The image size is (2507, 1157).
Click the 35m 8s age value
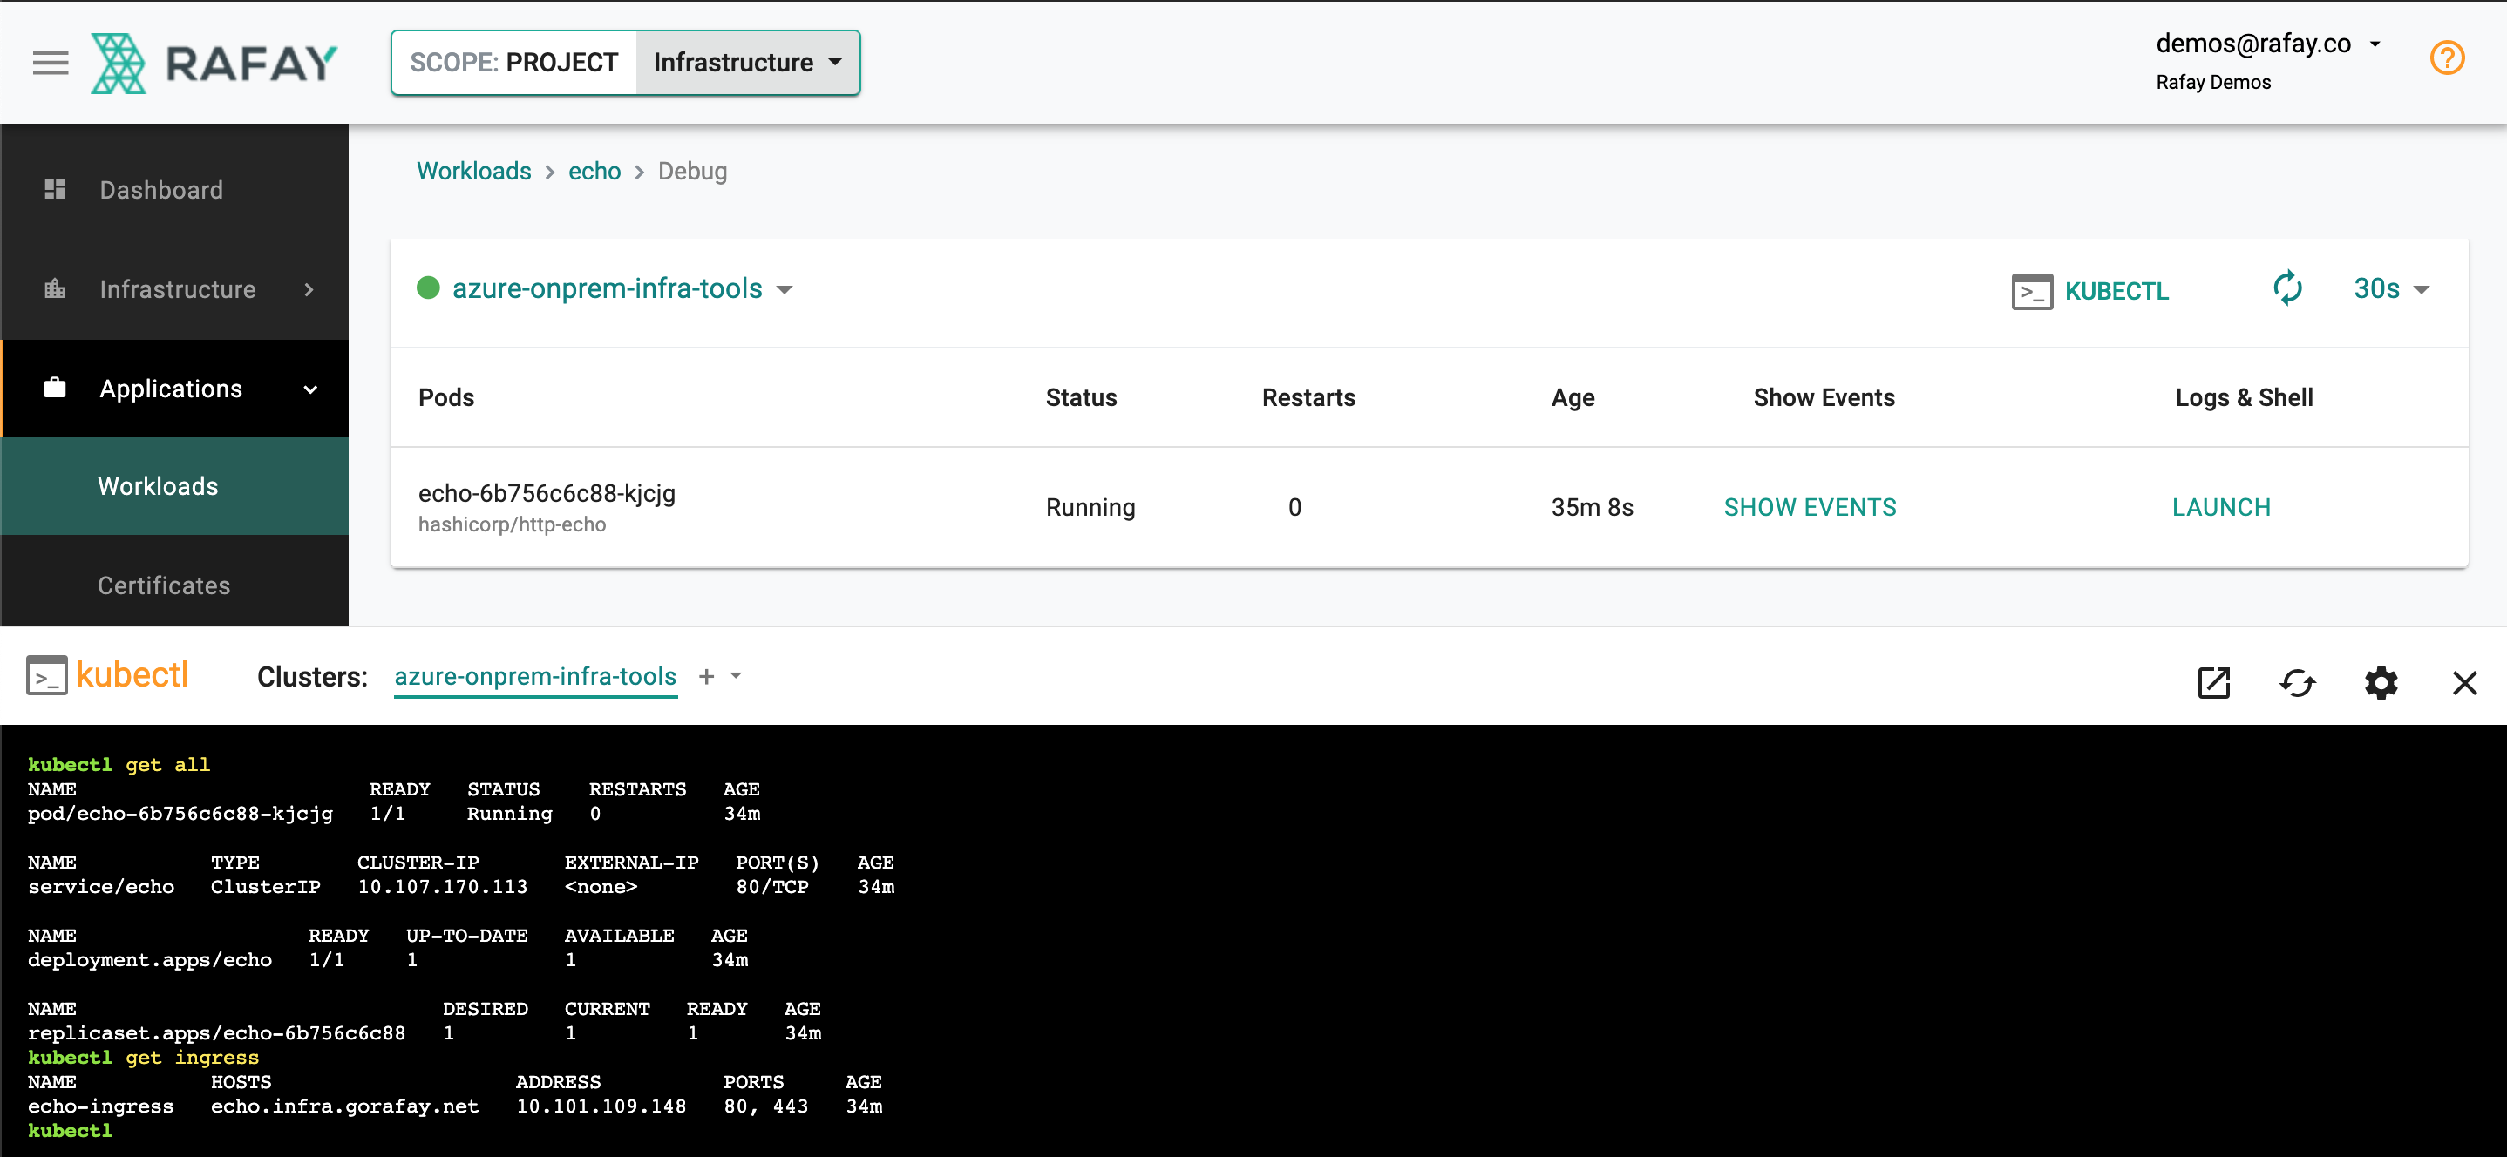1591,506
